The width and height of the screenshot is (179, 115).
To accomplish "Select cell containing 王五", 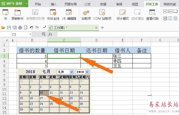I will click(122, 66).
